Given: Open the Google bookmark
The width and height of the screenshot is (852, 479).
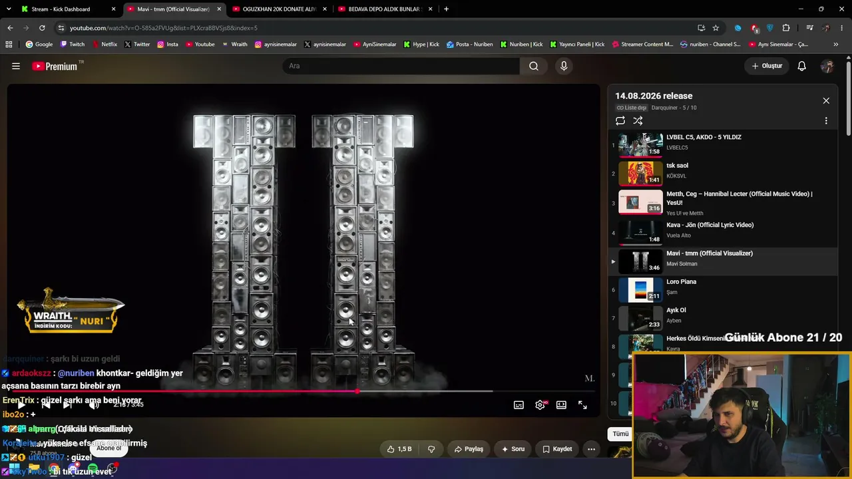Looking at the screenshot, I should [39, 45].
